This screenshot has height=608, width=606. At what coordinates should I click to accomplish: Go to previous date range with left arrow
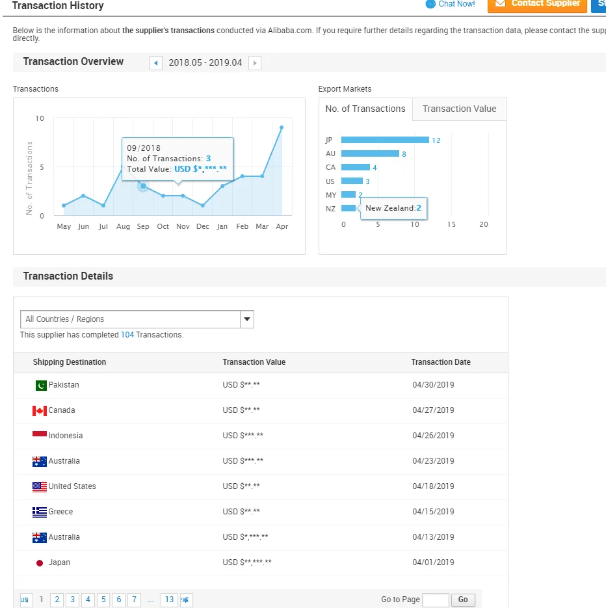point(156,63)
